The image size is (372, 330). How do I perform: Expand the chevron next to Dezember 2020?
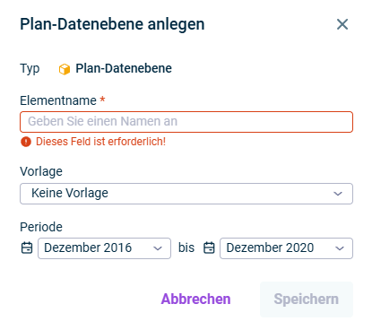coord(340,248)
